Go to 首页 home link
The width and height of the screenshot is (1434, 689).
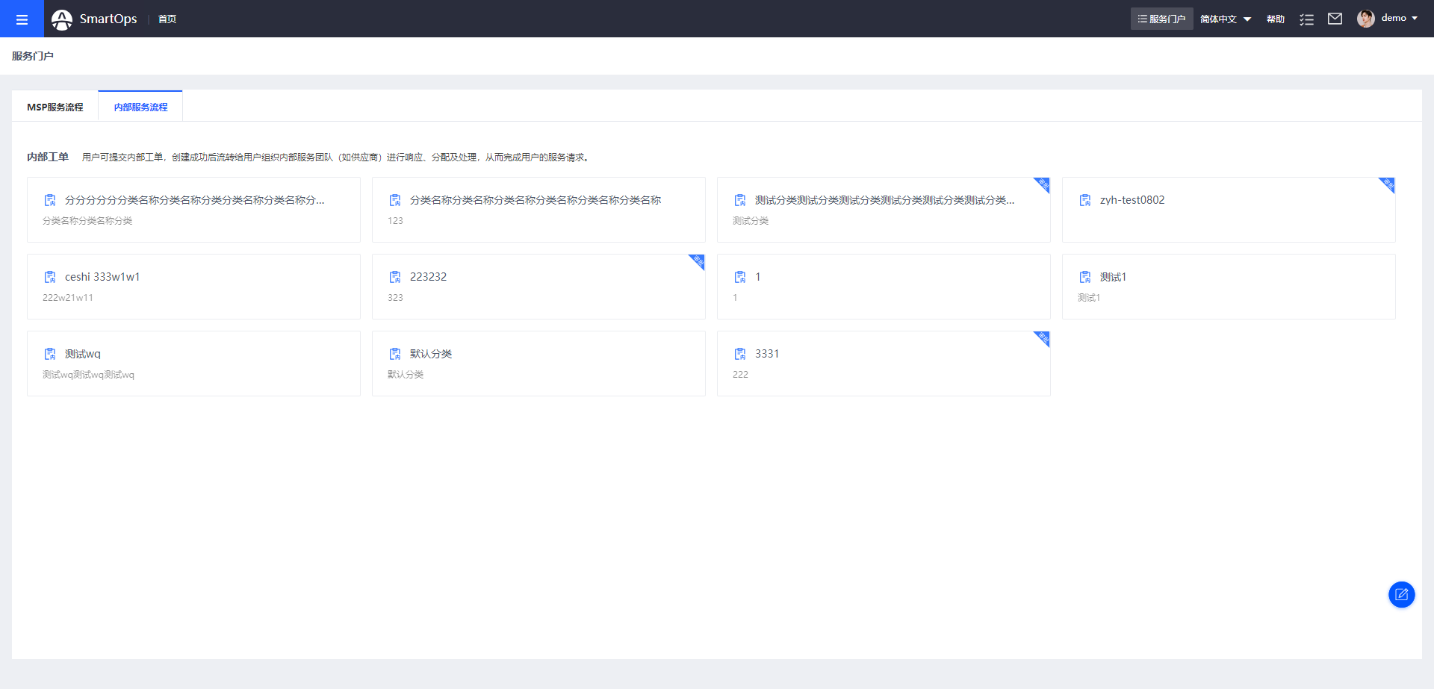[x=167, y=19]
